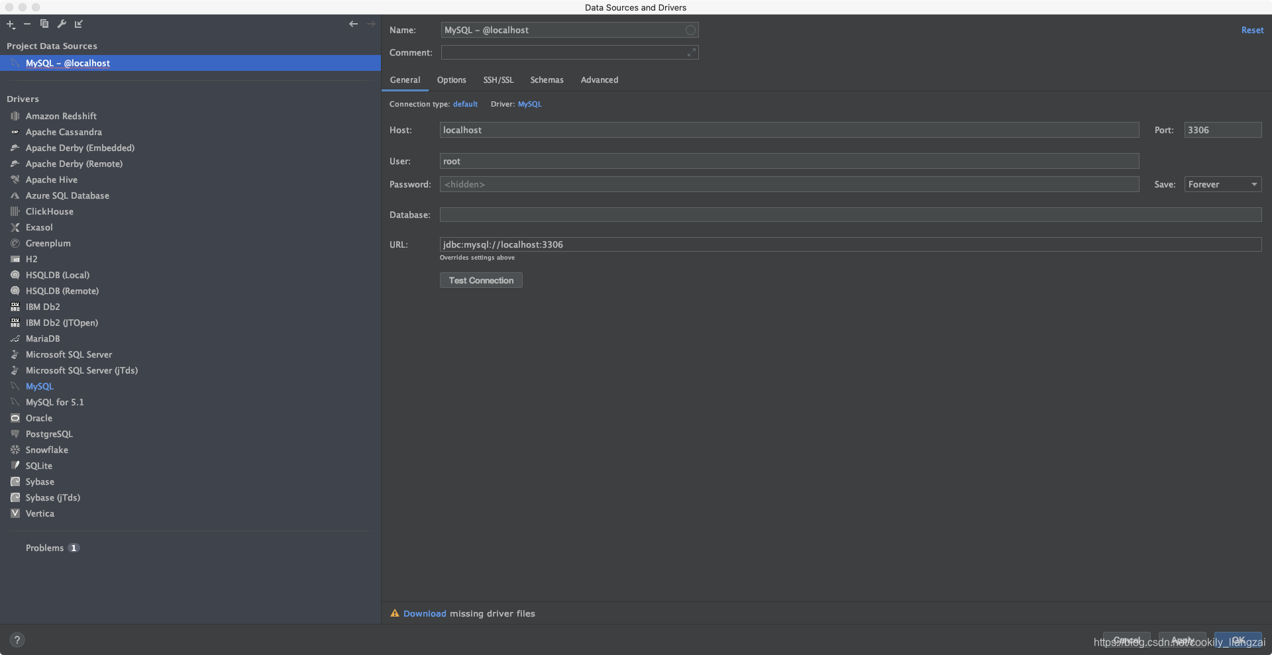Click the Apply button

1183,640
